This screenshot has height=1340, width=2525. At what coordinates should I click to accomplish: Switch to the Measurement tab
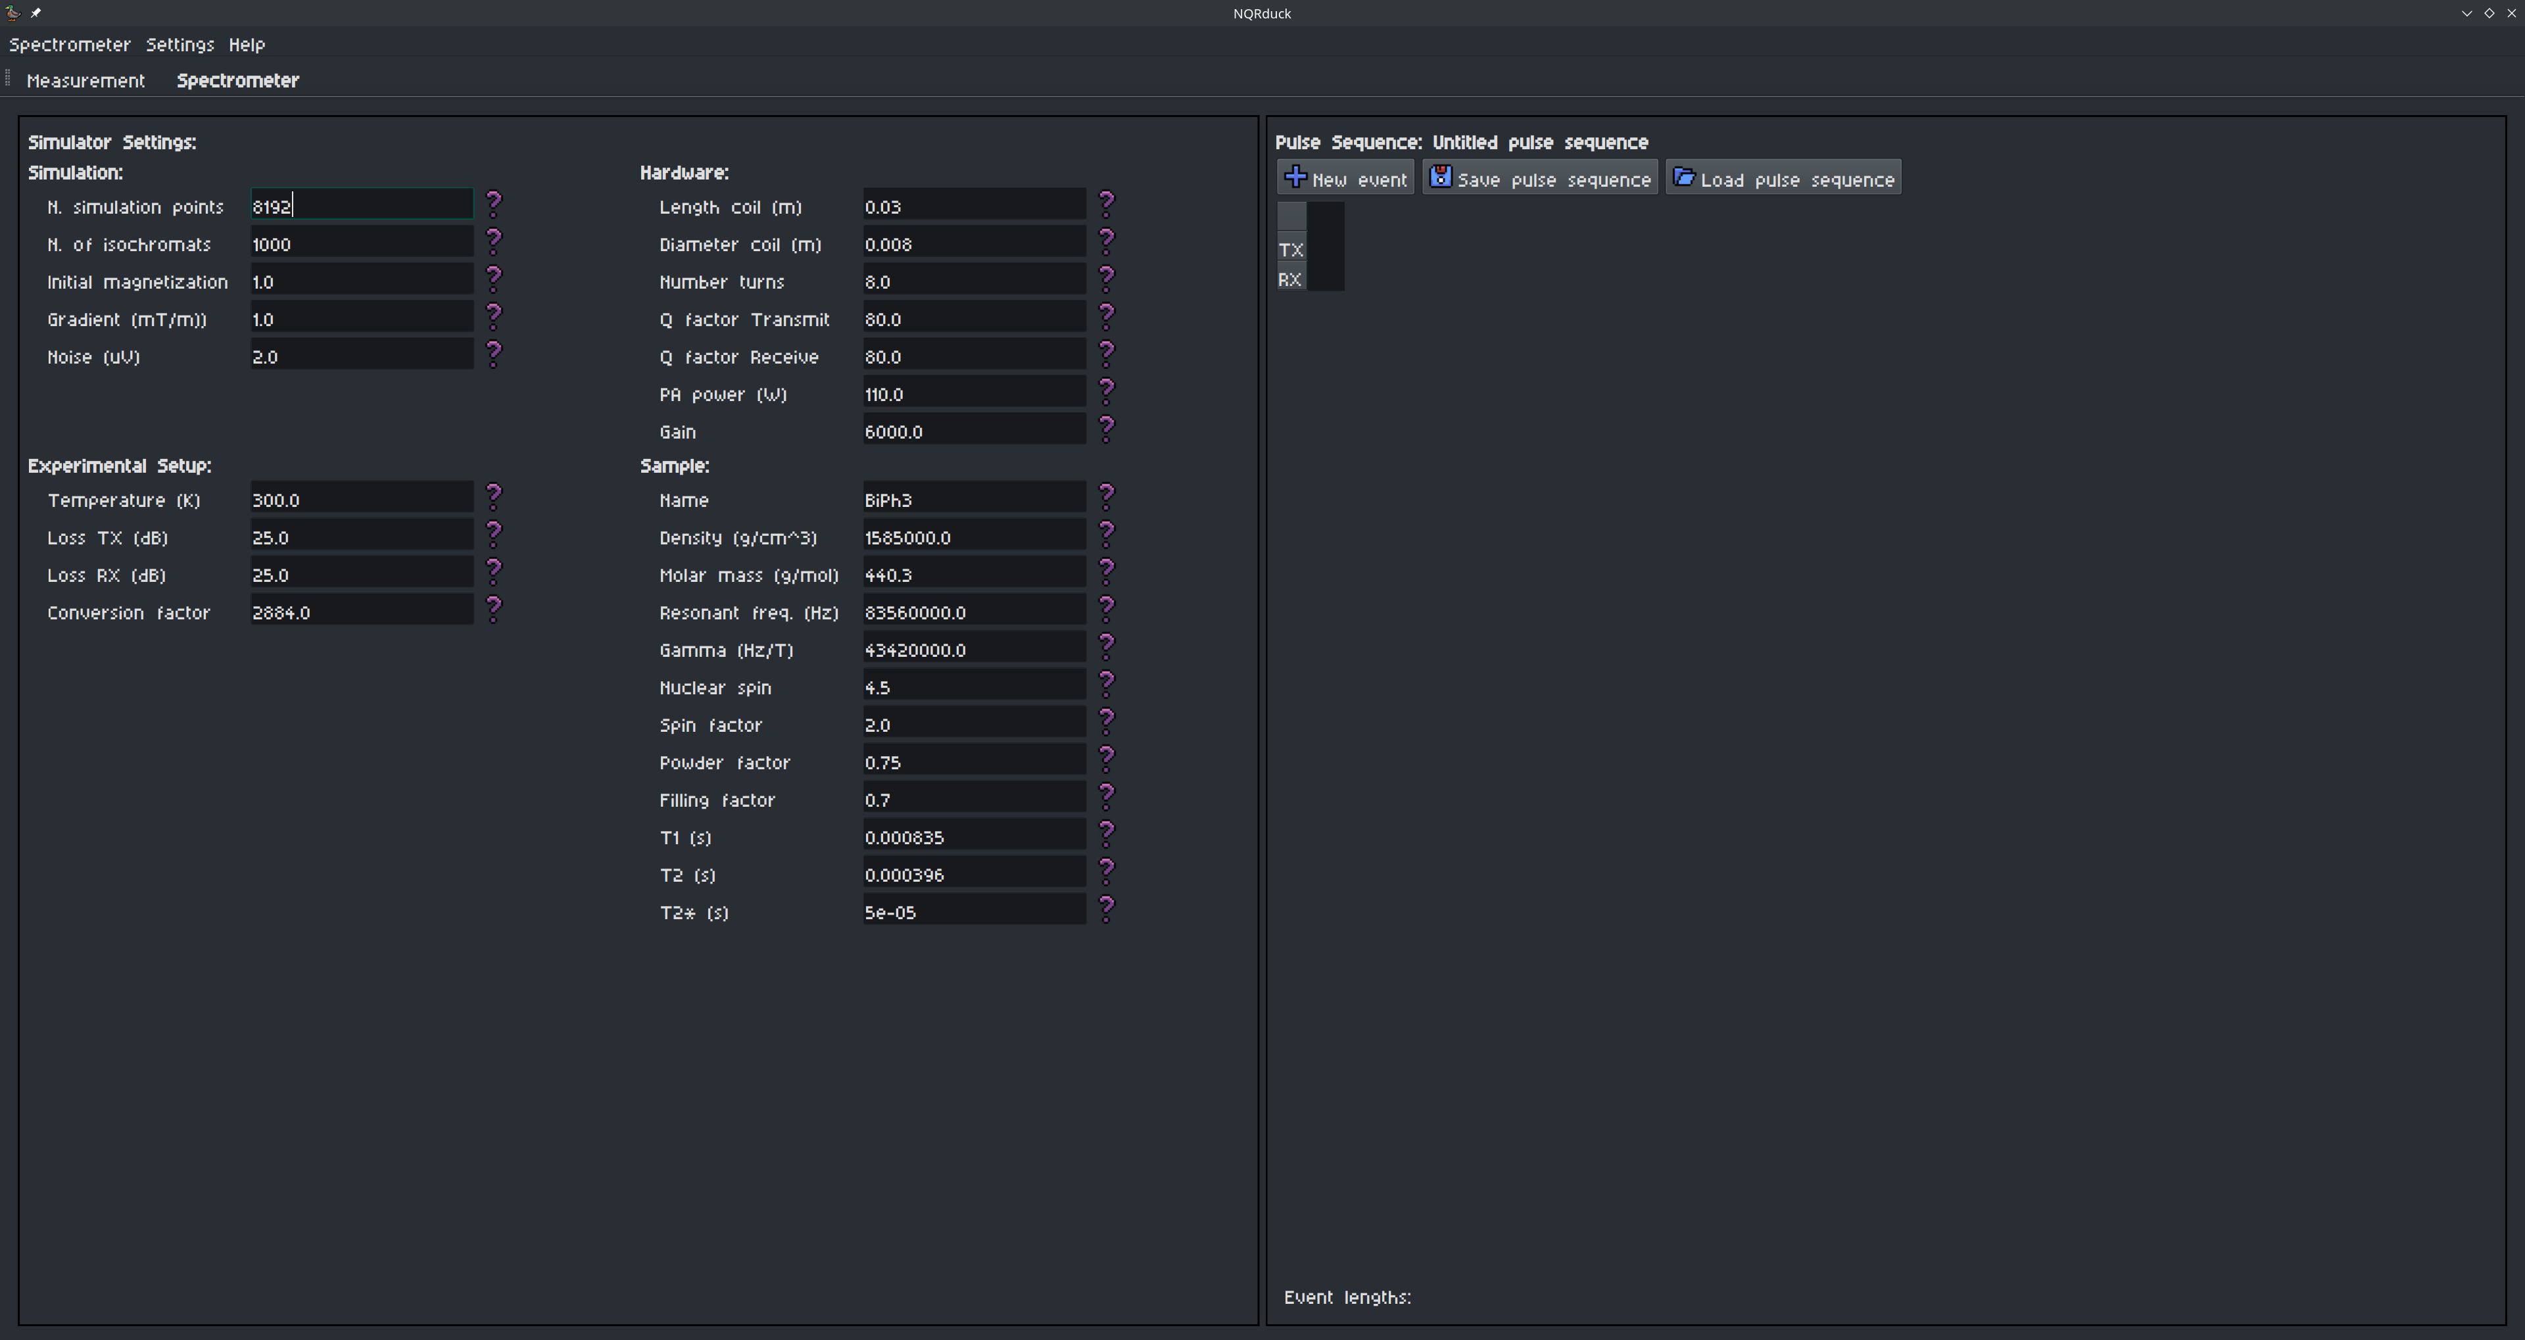(x=85, y=80)
